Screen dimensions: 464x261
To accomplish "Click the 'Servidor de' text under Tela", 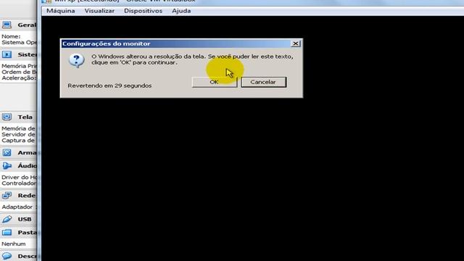I will [18, 134].
